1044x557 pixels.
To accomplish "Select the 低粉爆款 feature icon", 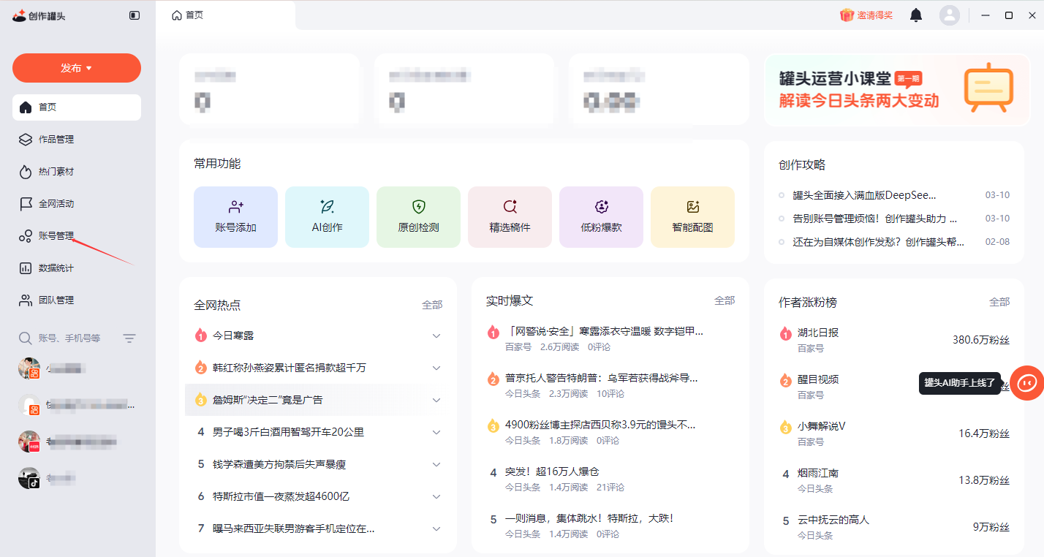I will click(601, 216).
